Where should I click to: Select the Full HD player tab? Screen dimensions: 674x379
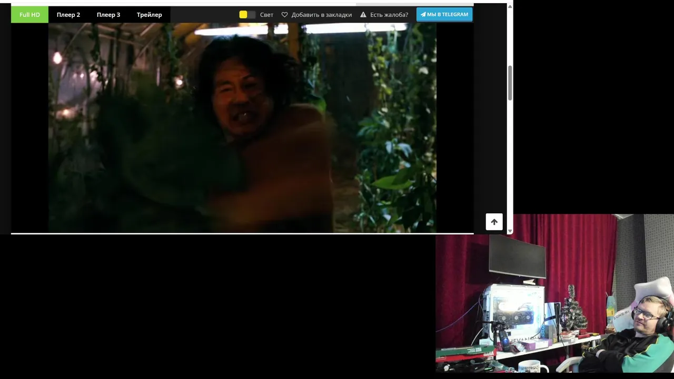pos(29,15)
